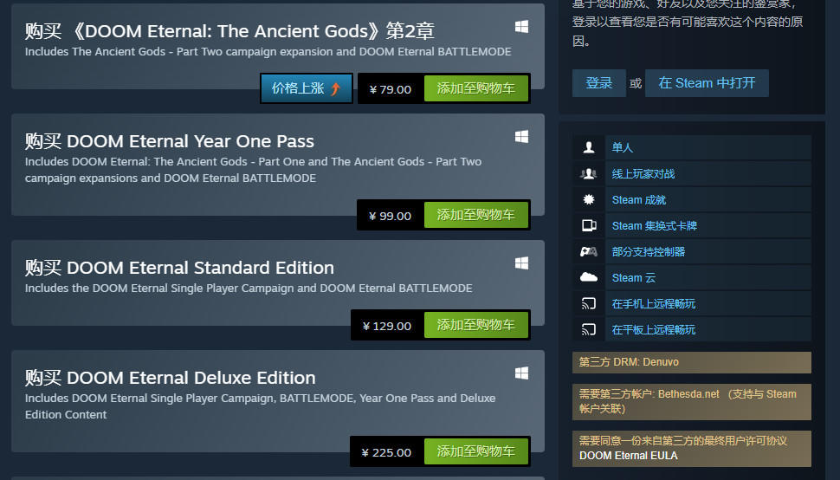The width and height of the screenshot is (840, 480).
Task: Click the single-player person icon
Action: pyautogui.click(x=589, y=147)
